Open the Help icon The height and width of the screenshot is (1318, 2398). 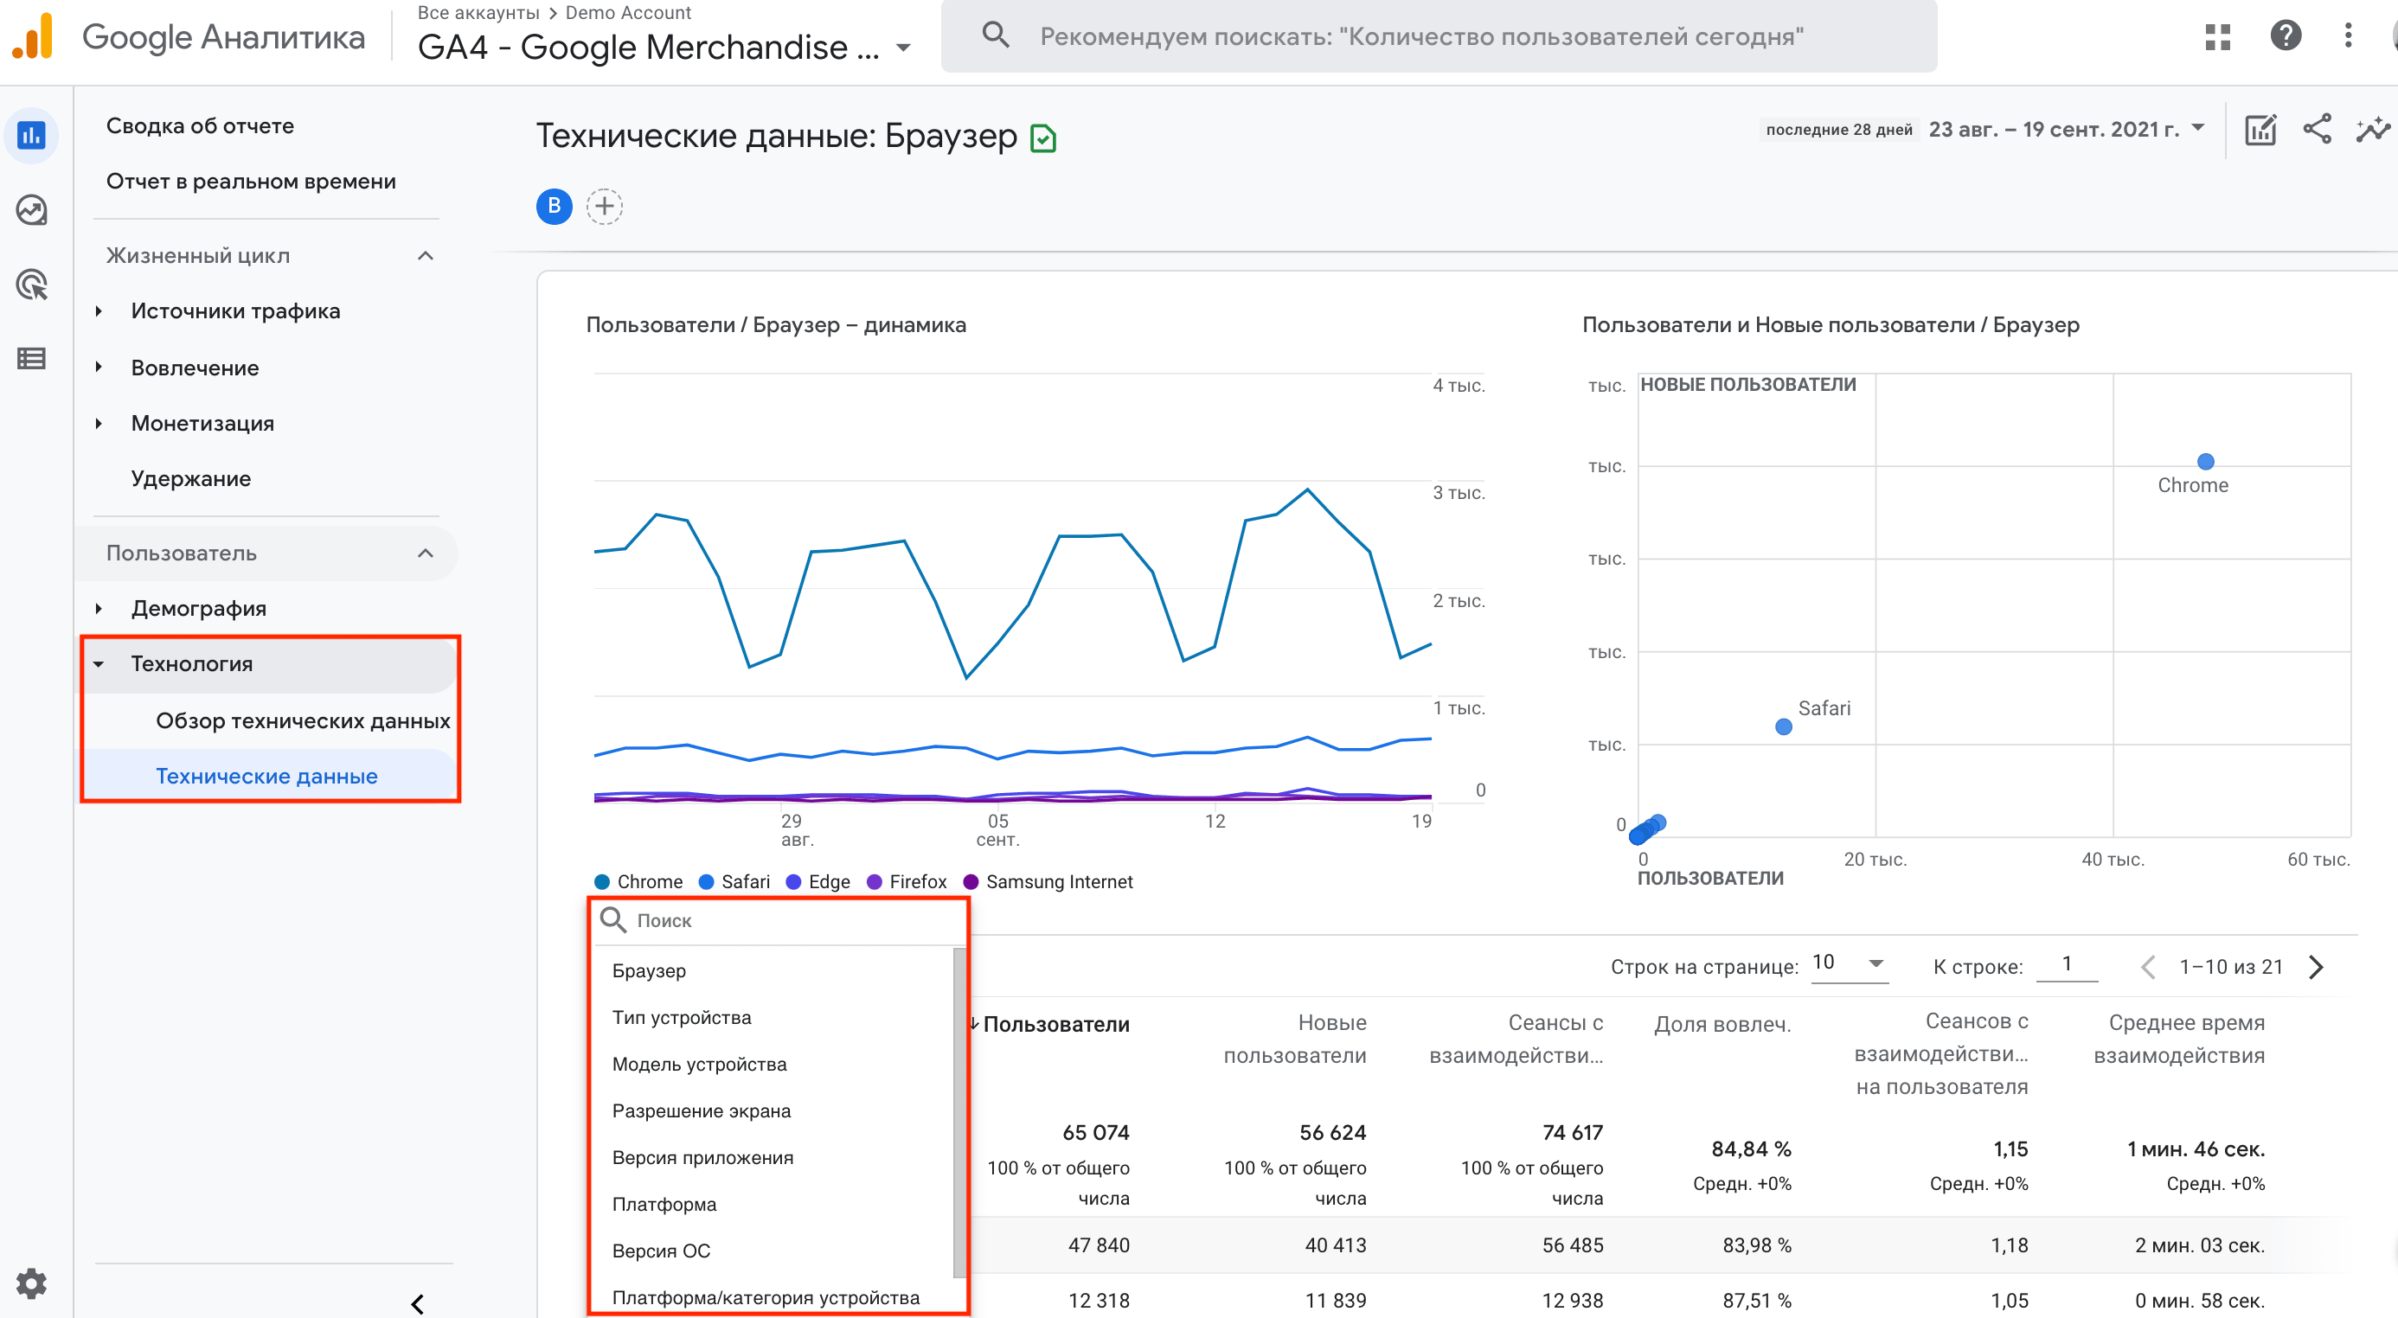click(x=2286, y=36)
